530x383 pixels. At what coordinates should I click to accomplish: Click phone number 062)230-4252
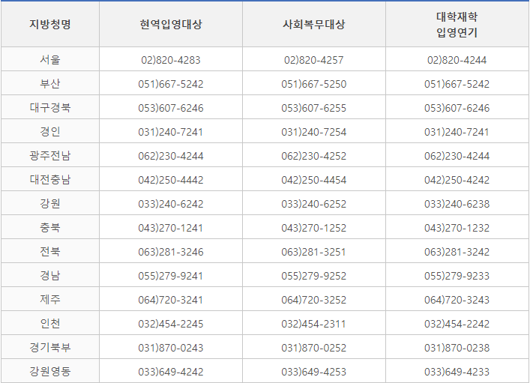[x=313, y=156]
